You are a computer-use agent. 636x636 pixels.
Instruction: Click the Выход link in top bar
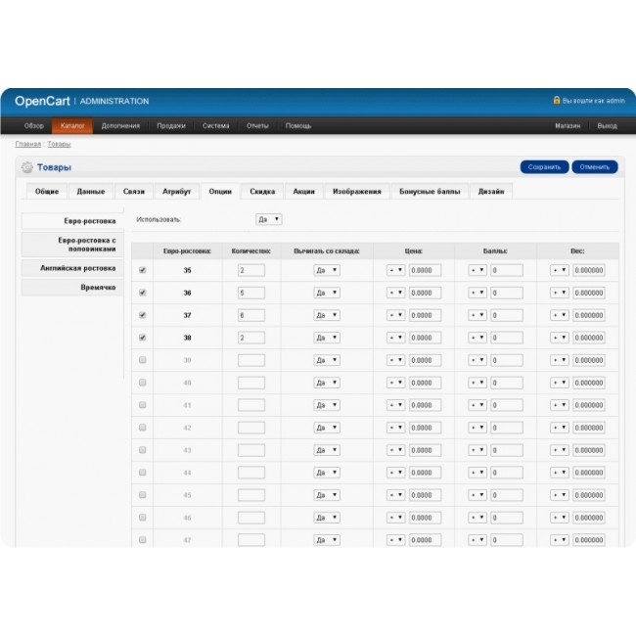(607, 126)
